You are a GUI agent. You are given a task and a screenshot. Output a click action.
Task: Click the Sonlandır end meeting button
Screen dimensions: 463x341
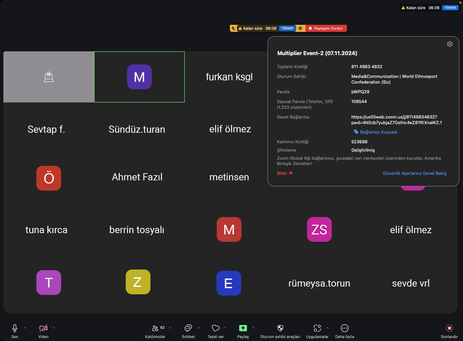click(x=449, y=328)
